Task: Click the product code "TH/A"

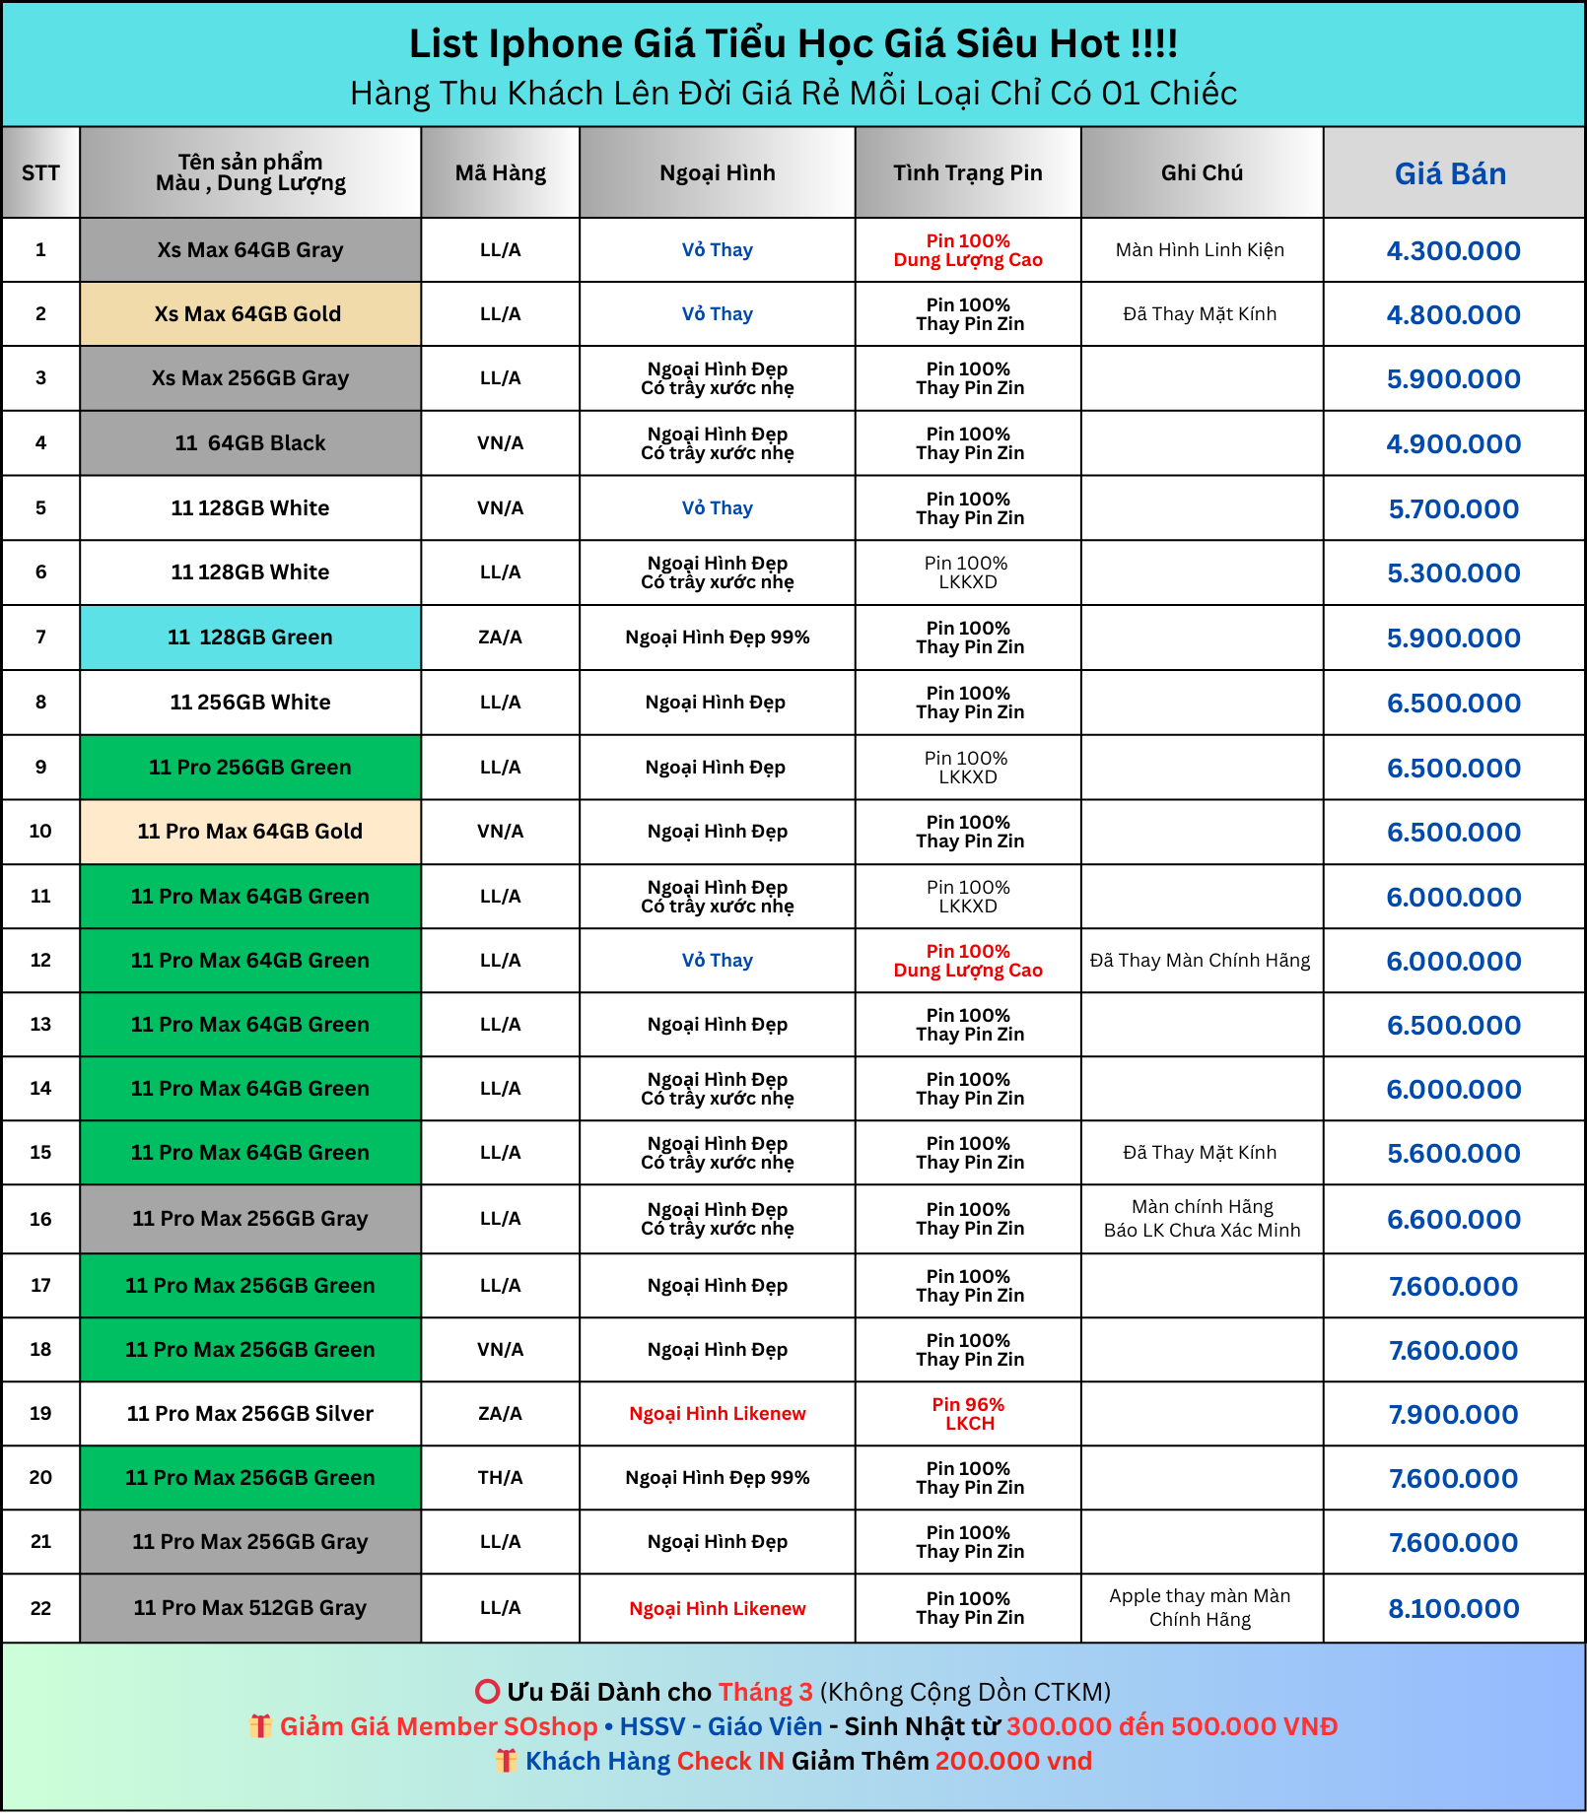Action: [501, 1478]
